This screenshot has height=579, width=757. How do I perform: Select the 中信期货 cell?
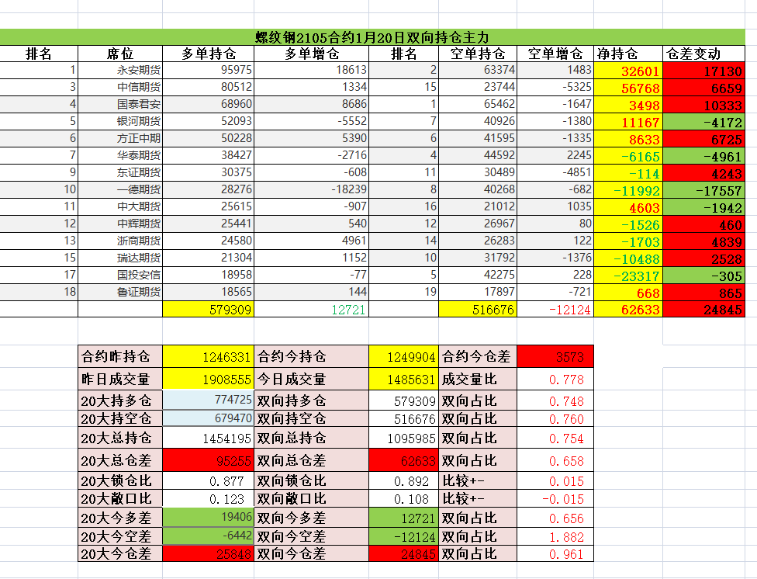[x=120, y=87]
